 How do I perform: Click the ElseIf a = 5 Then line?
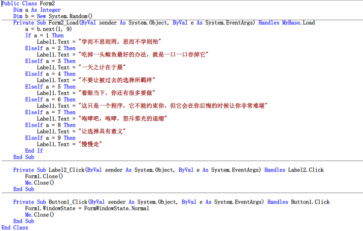click(x=50, y=87)
